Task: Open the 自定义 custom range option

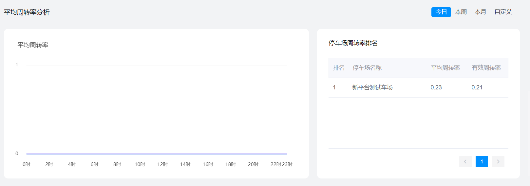Action: point(503,12)
